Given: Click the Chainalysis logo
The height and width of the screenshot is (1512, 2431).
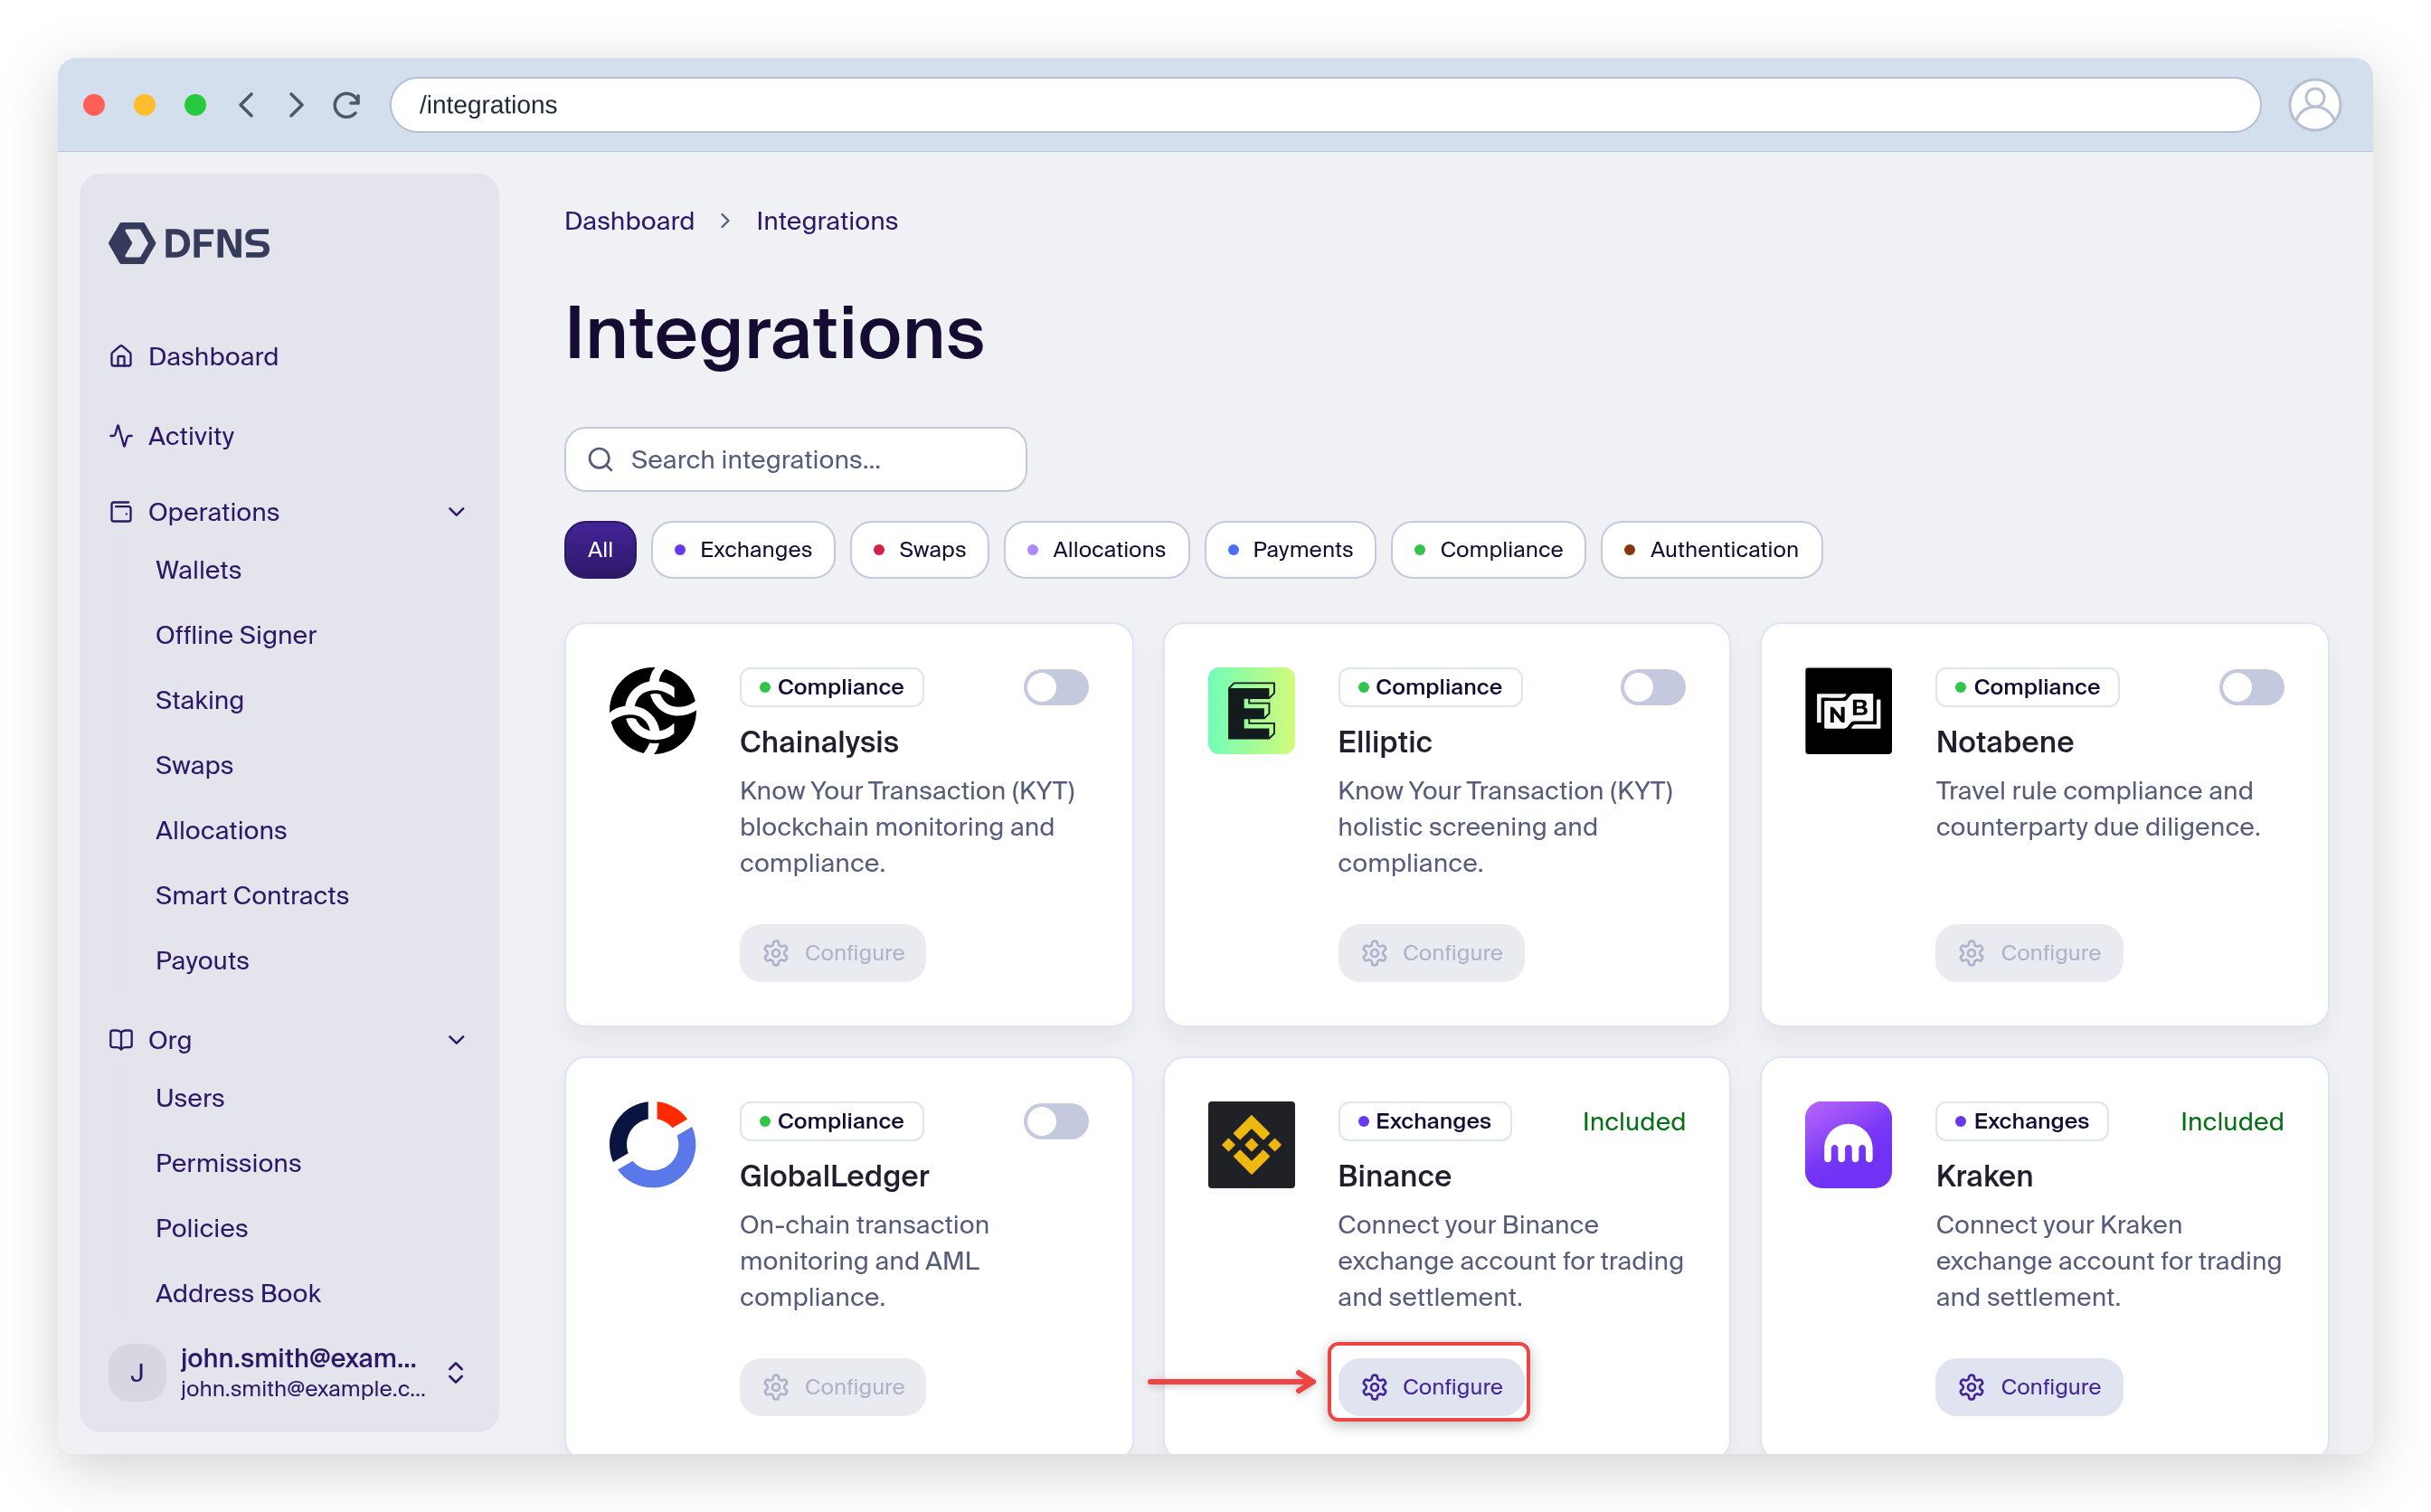Looking at the screenshot, I should click(653, 711).
